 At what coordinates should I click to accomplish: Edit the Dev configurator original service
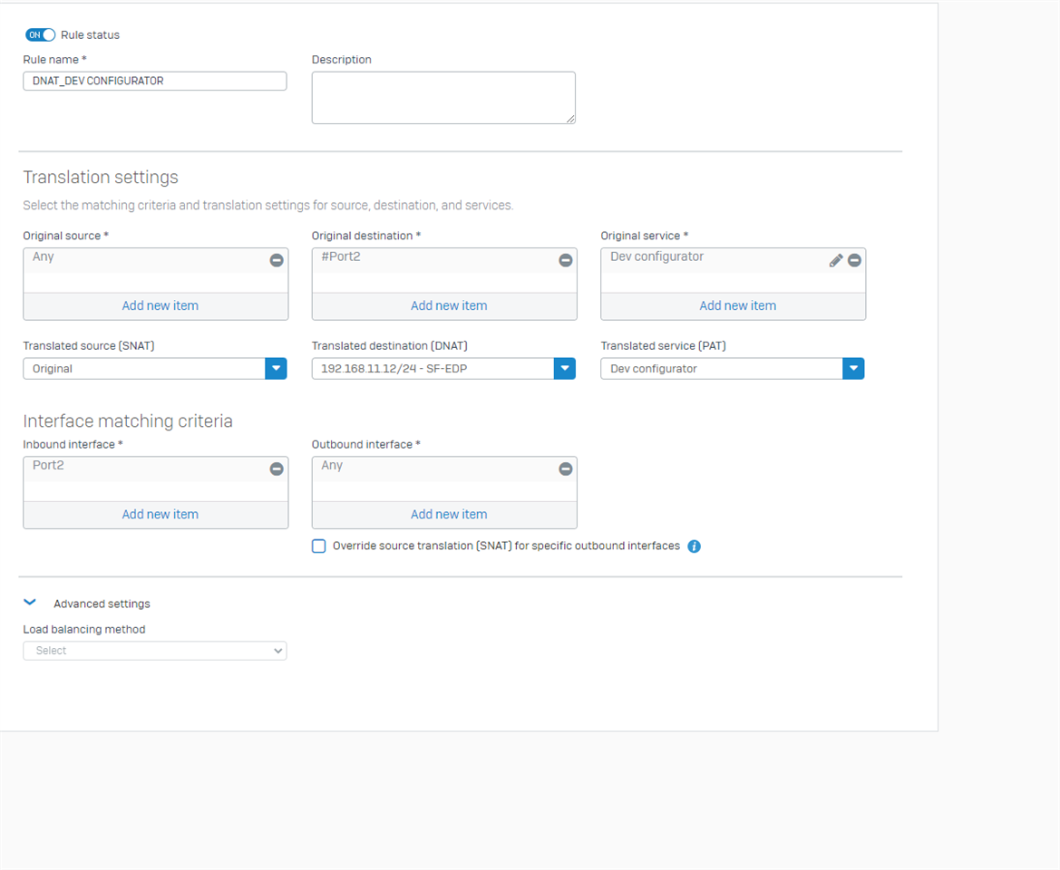[836, 260]
